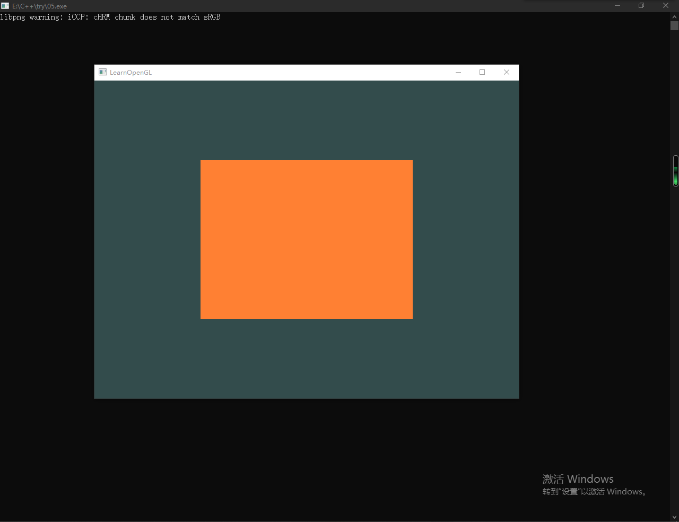Restore down the 05.exe console window
The height and width of the screenshot is (522, 679).
coord(641,6)
